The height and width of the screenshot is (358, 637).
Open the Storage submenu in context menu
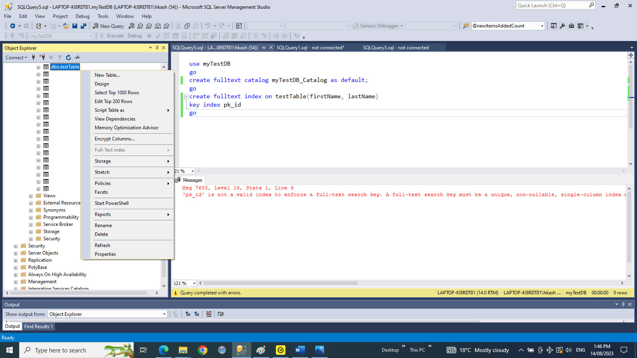tap(132, 161)
